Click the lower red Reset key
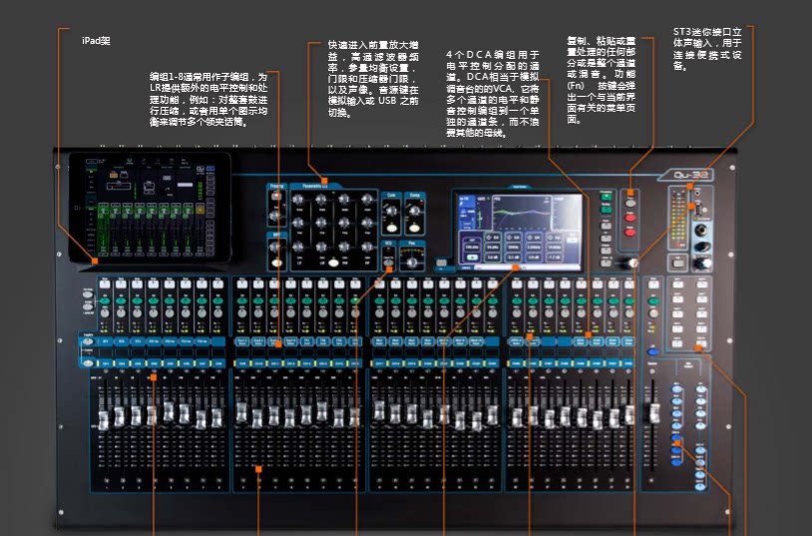 (629, 233)
